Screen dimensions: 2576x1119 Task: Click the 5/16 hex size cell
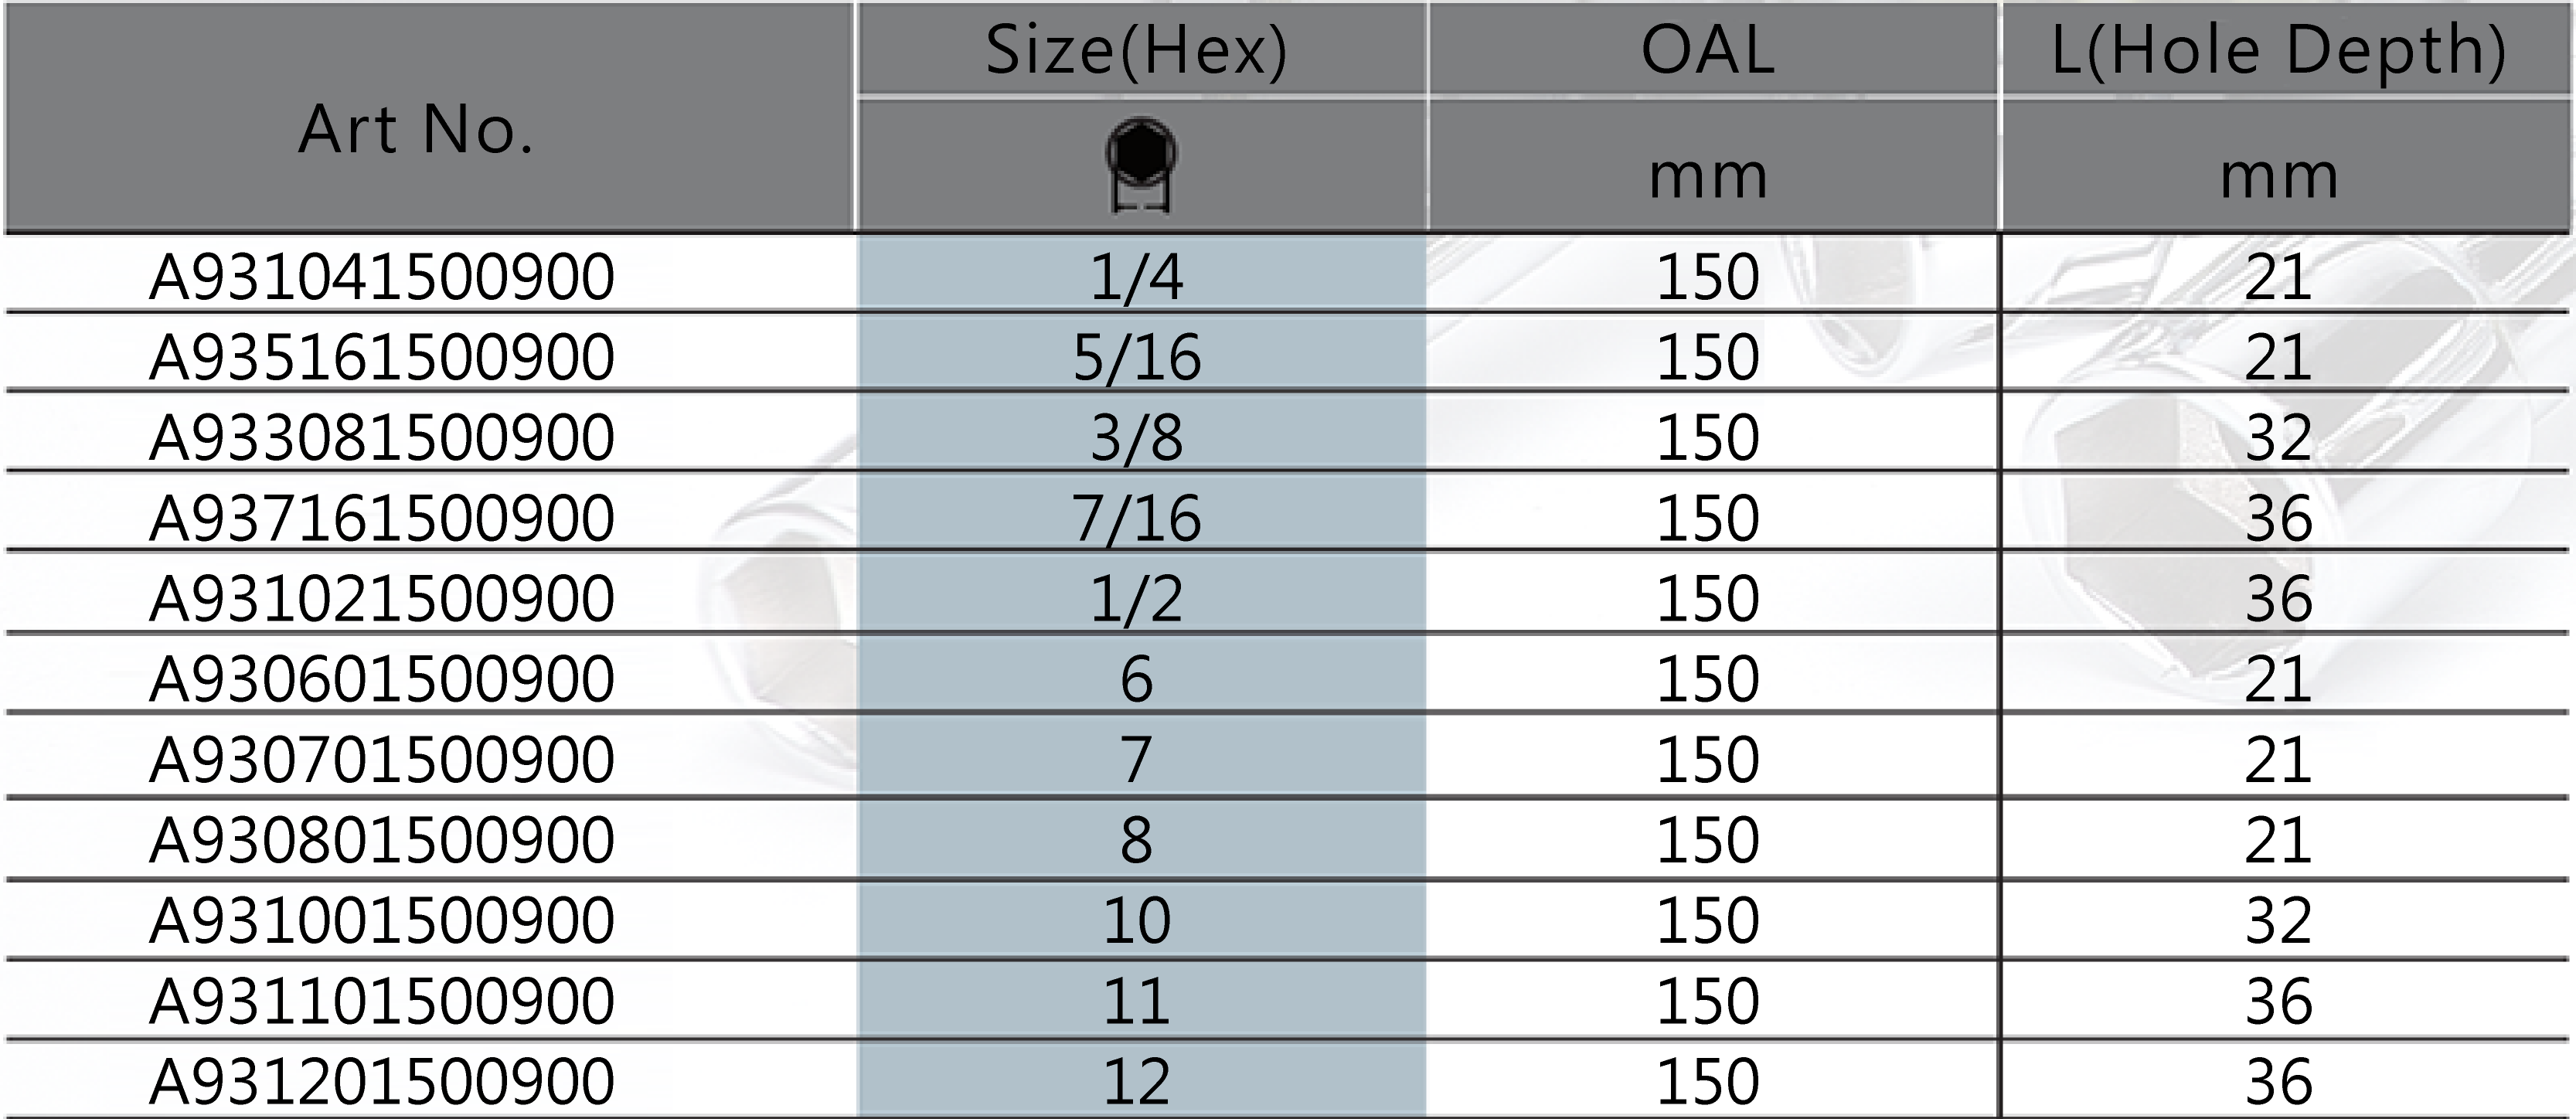[x=1141, y=352]
